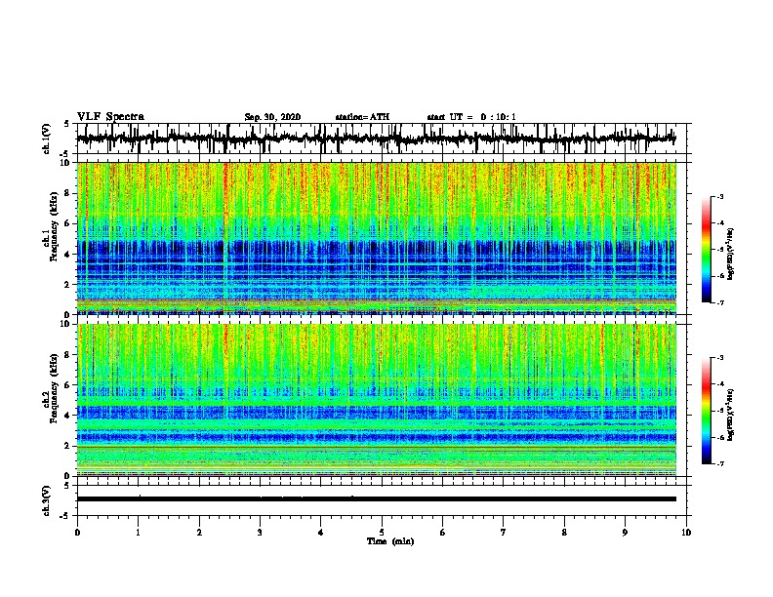The image size is (773, 597).
Task: Click the "-7" tick on ch.2 color bar
Action: tap(719, 463)
